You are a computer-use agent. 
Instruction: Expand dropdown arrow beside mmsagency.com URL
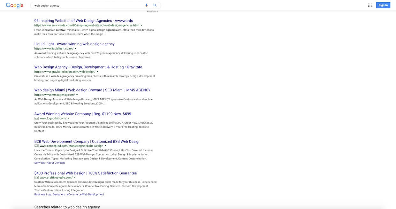click(77, 95)
